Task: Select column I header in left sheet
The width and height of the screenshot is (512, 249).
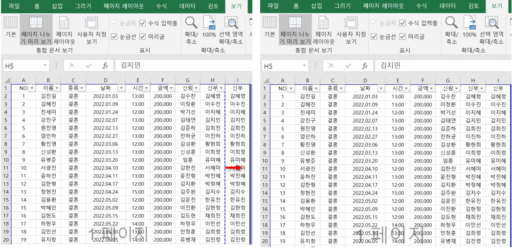Action: 237,80
